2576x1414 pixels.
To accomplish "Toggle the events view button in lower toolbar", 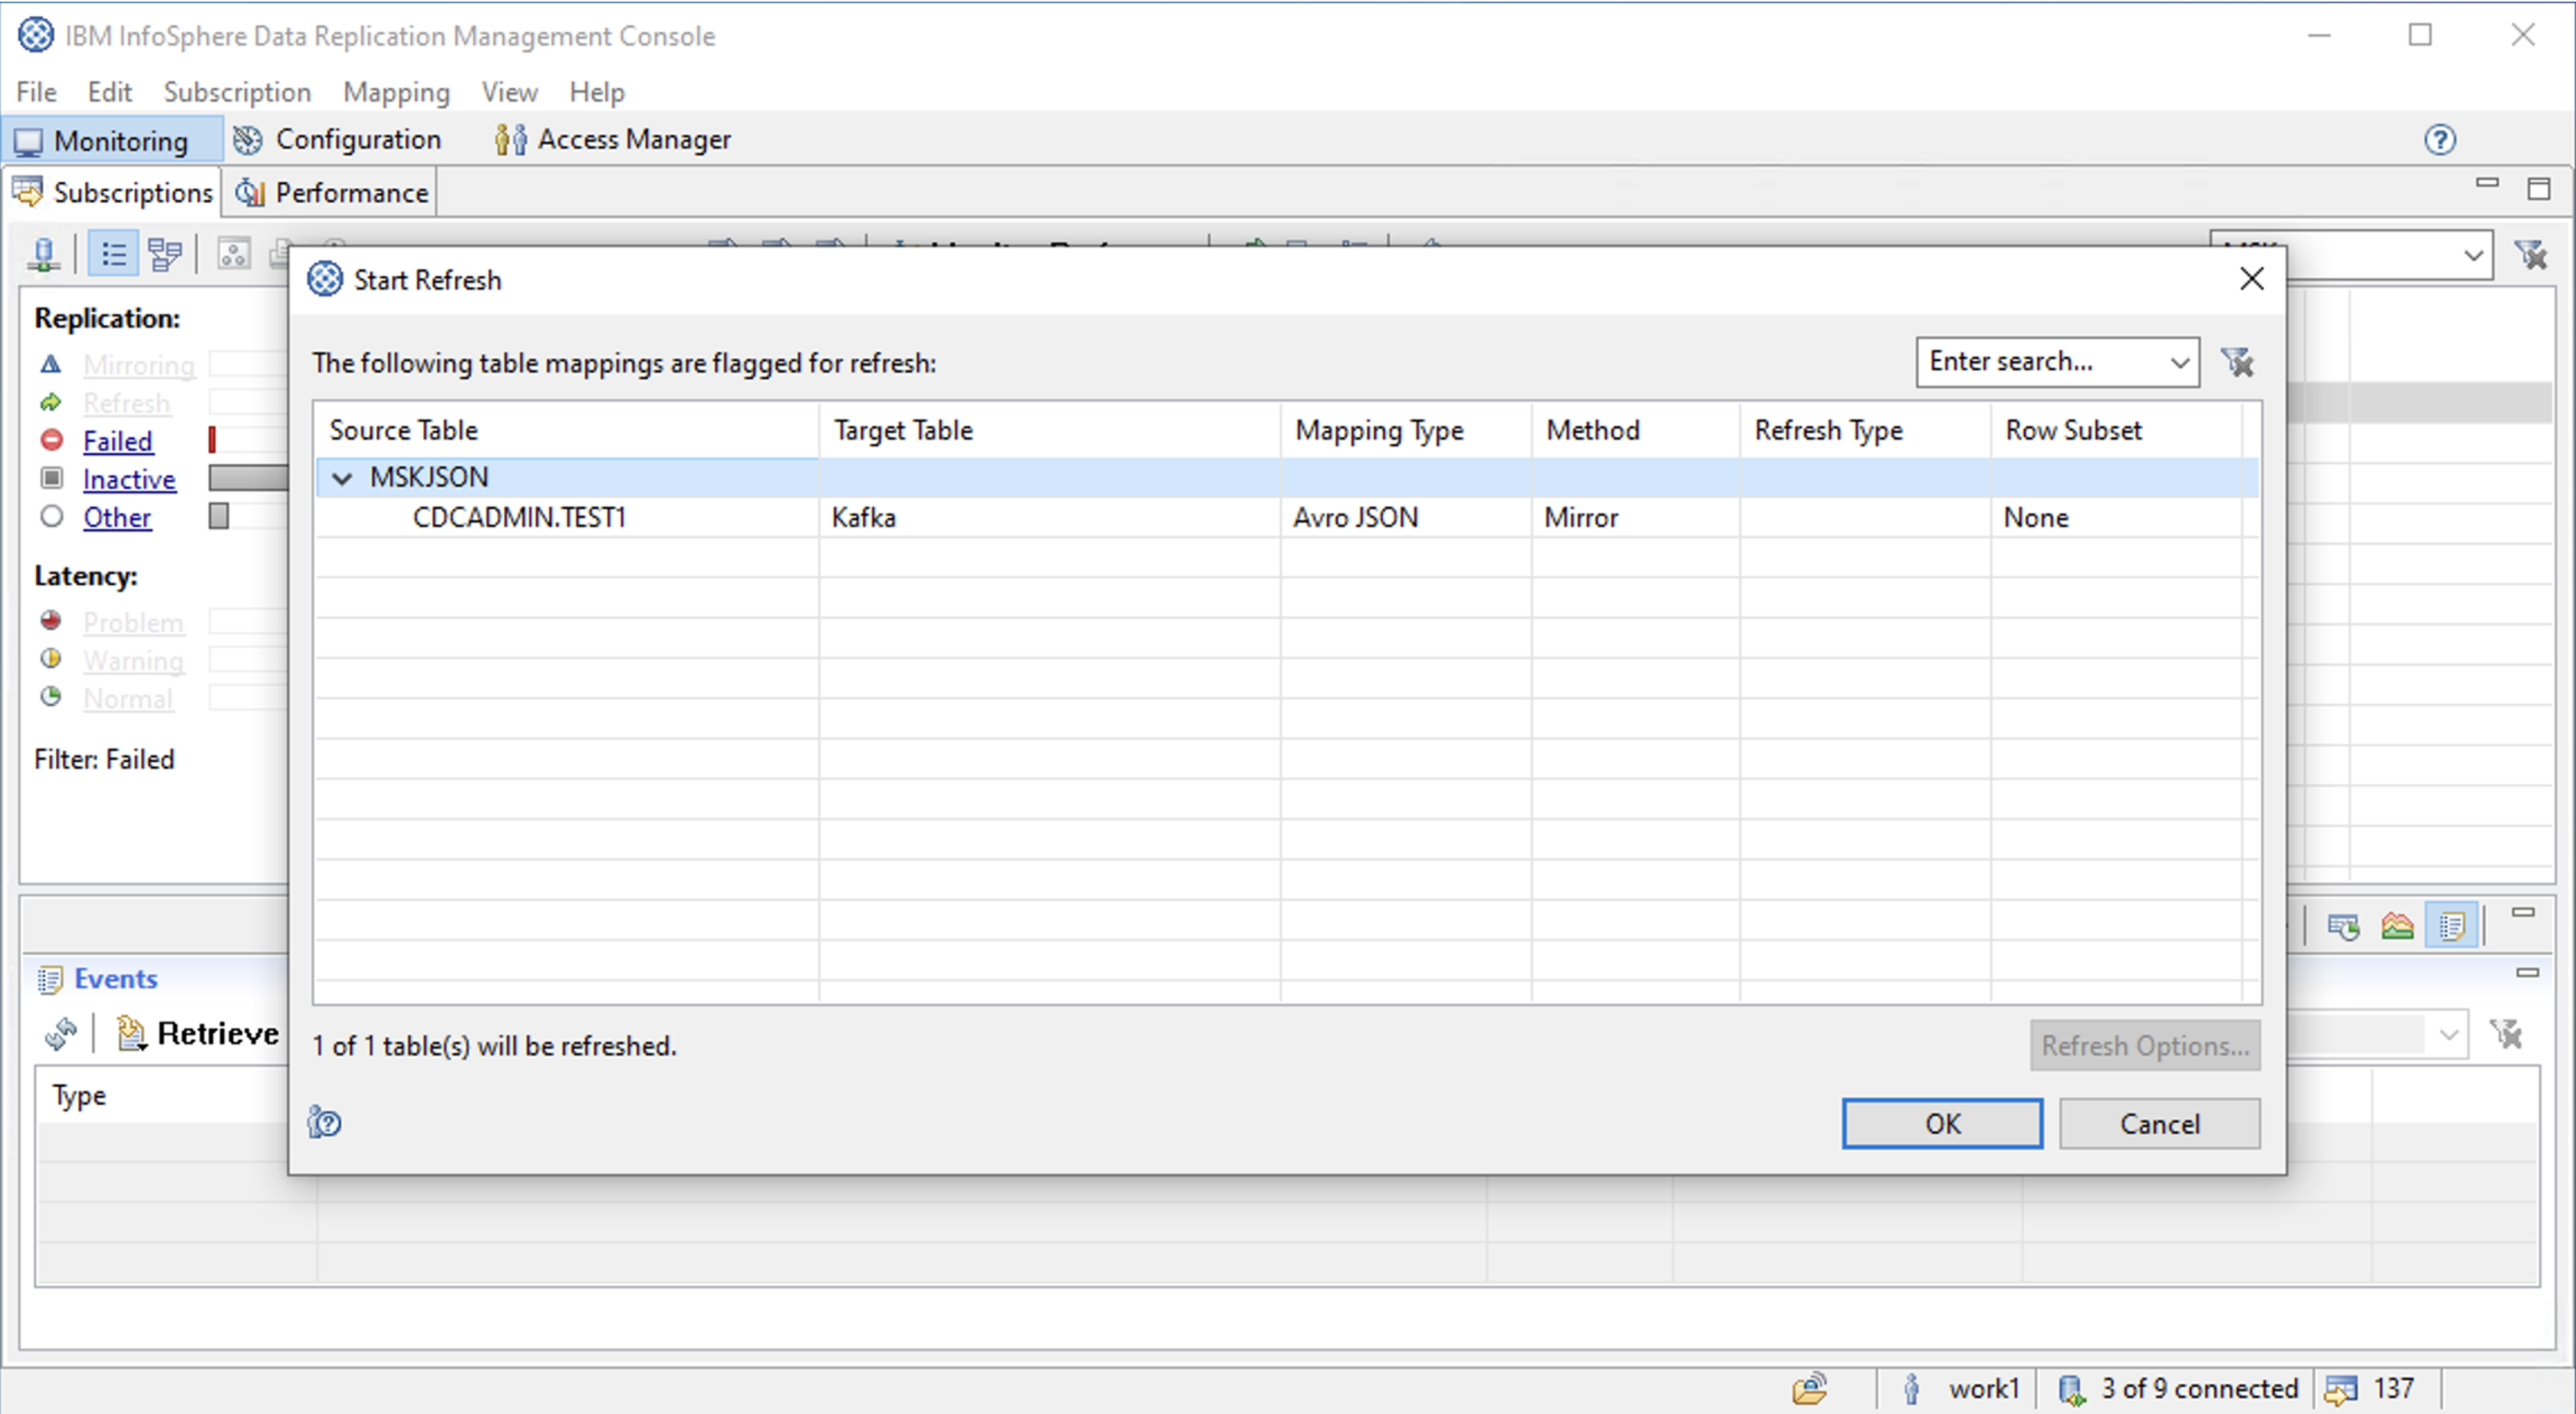I will [2451, 926].
